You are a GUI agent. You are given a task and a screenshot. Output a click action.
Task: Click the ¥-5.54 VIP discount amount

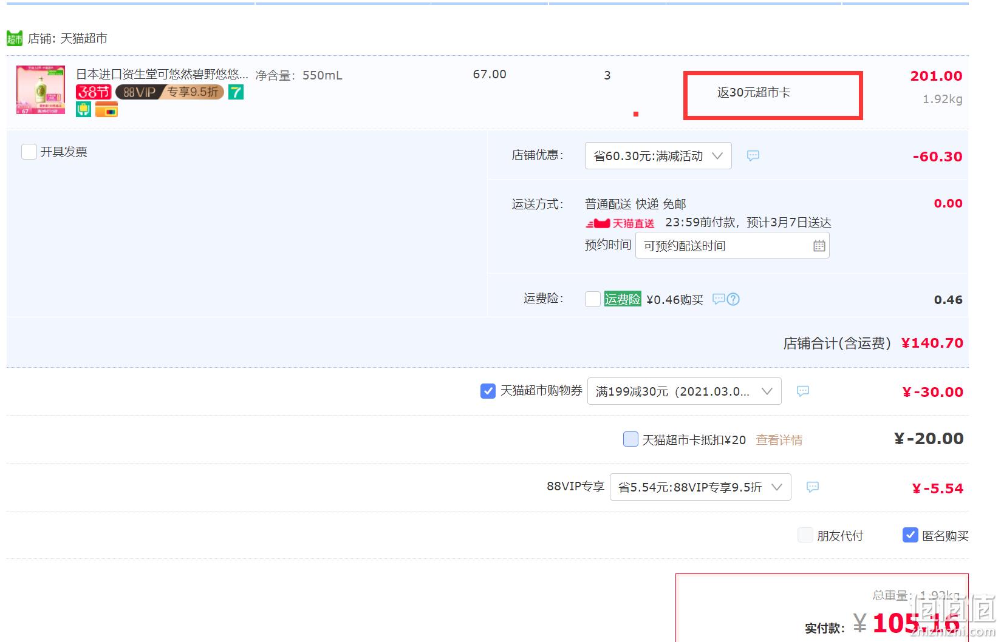pyautogui.click(x=938, y=488)
